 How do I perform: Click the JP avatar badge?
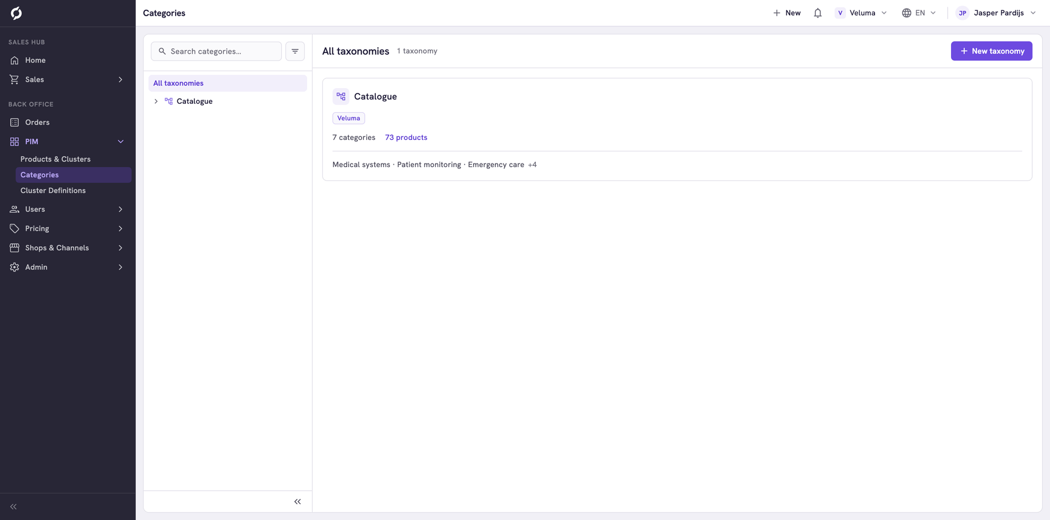[962, 13]
